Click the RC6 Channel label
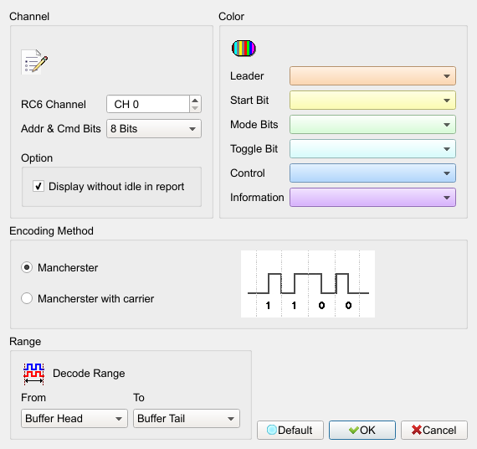Viewport: 477px width, 449px height. (54, 104)
